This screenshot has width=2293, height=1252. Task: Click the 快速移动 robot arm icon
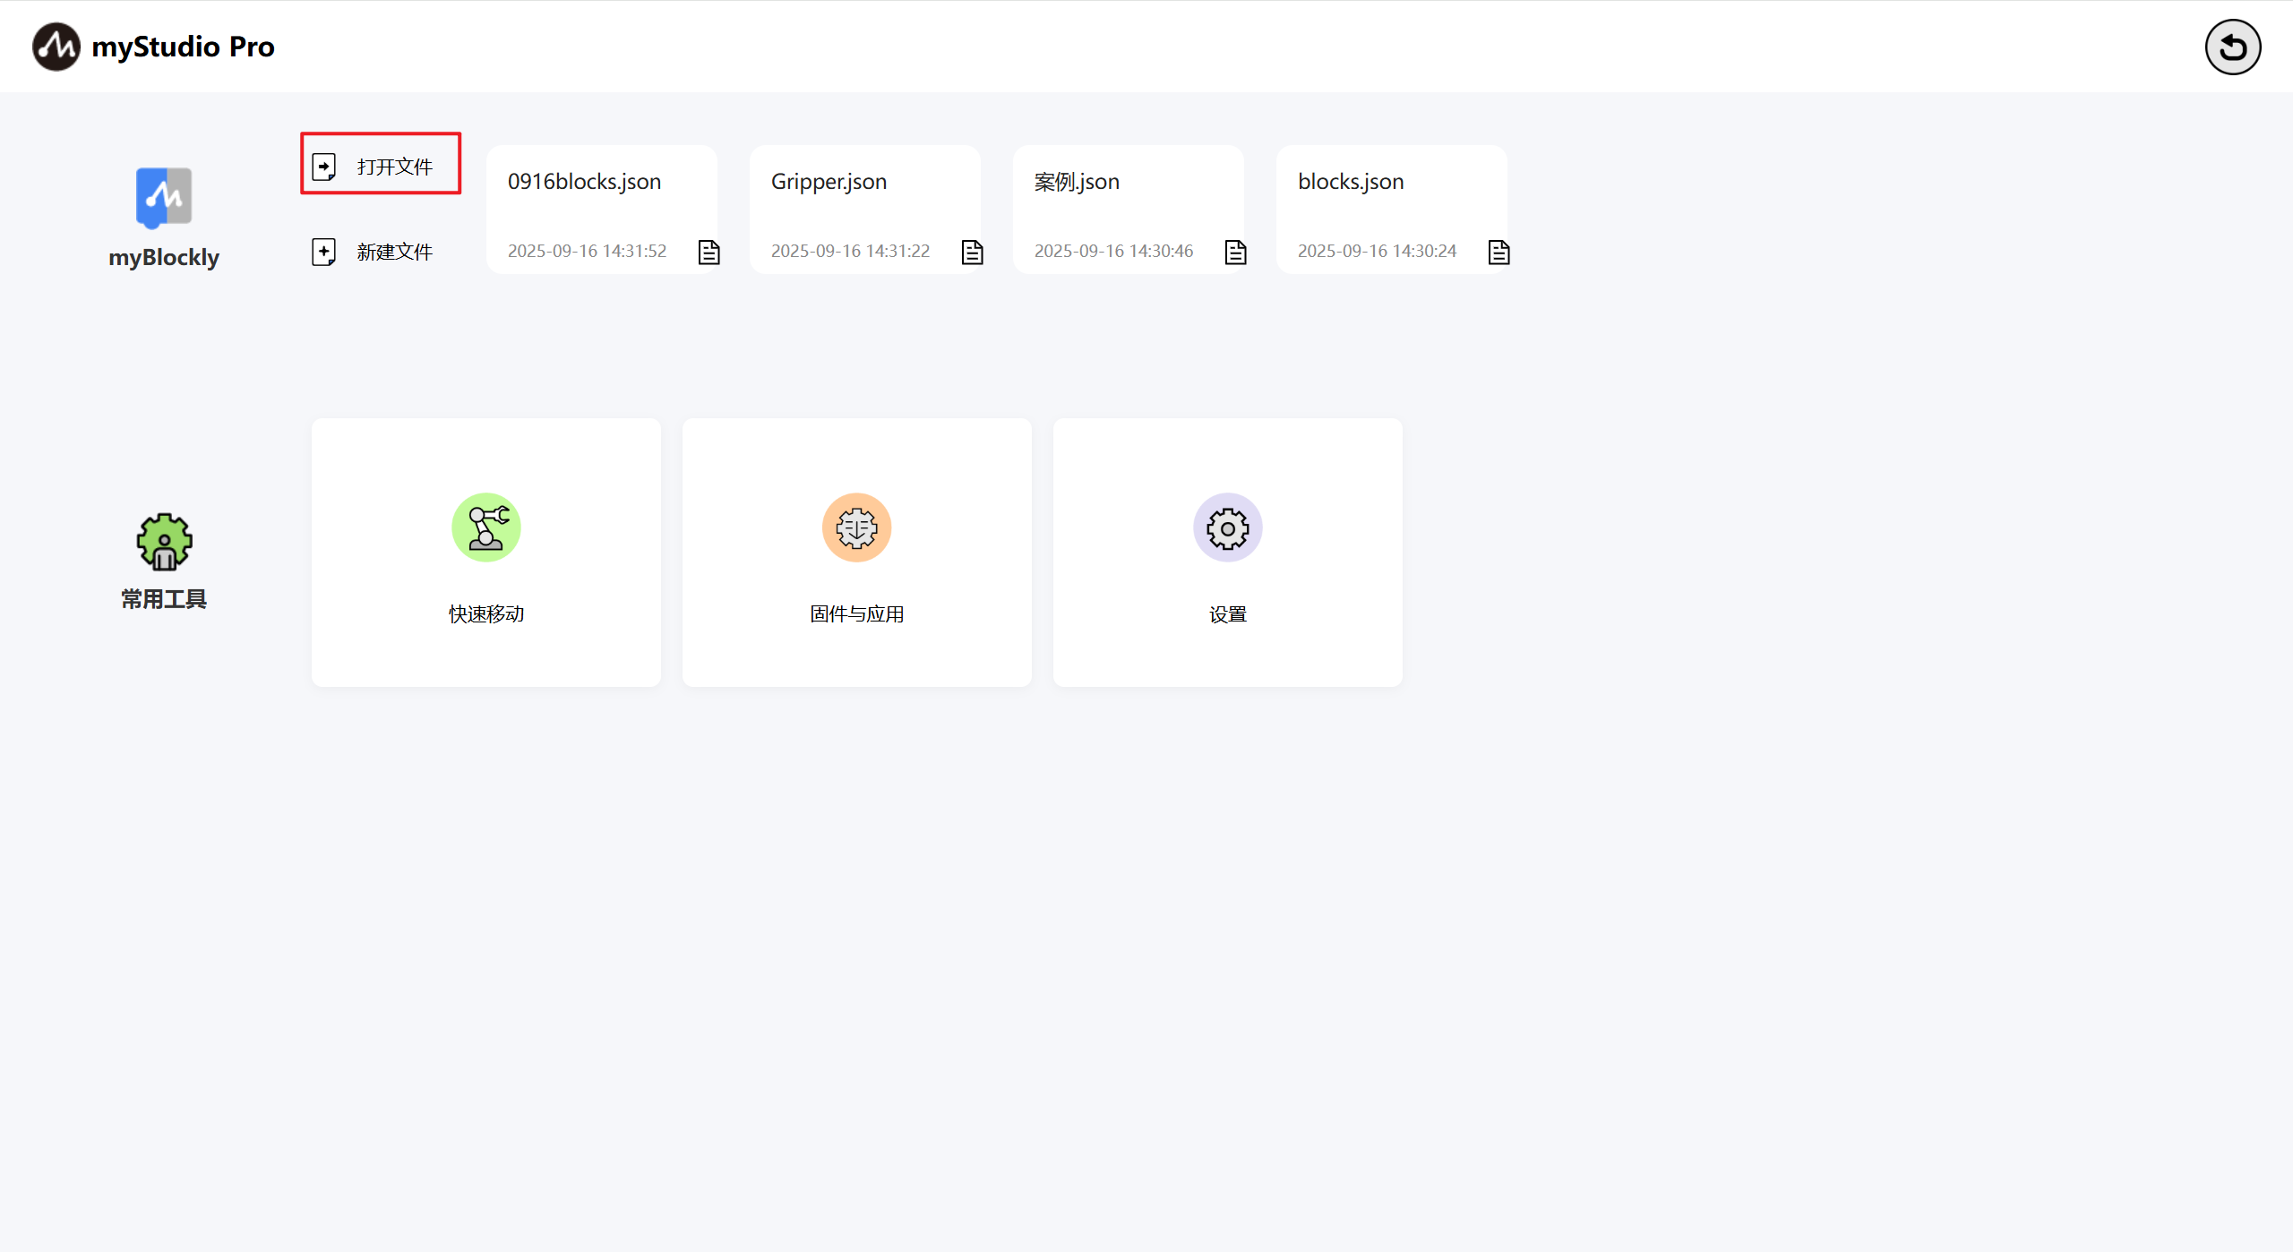click(x=485, y=527)
